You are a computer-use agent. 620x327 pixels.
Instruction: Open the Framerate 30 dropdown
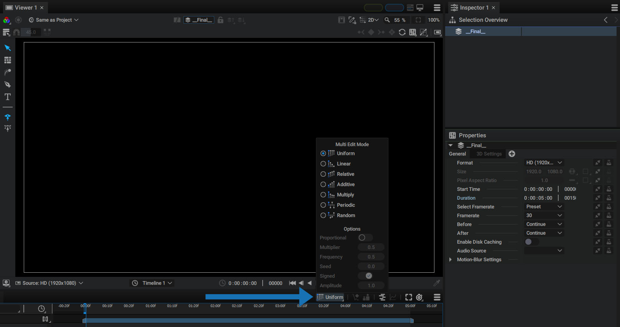pos(544,215)
